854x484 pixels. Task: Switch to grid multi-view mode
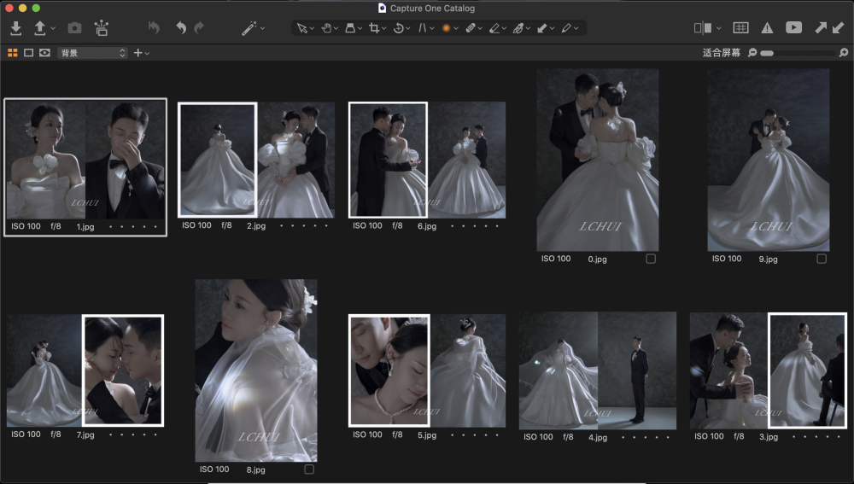coord(12,53)
